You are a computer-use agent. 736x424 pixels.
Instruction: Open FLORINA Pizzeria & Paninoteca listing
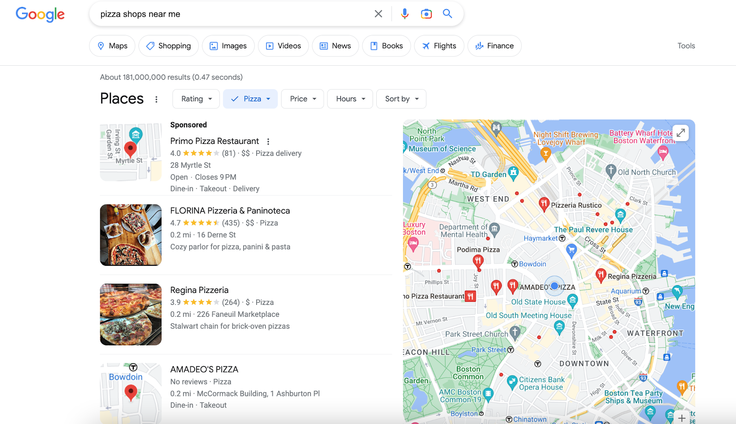tap(230, 211)
